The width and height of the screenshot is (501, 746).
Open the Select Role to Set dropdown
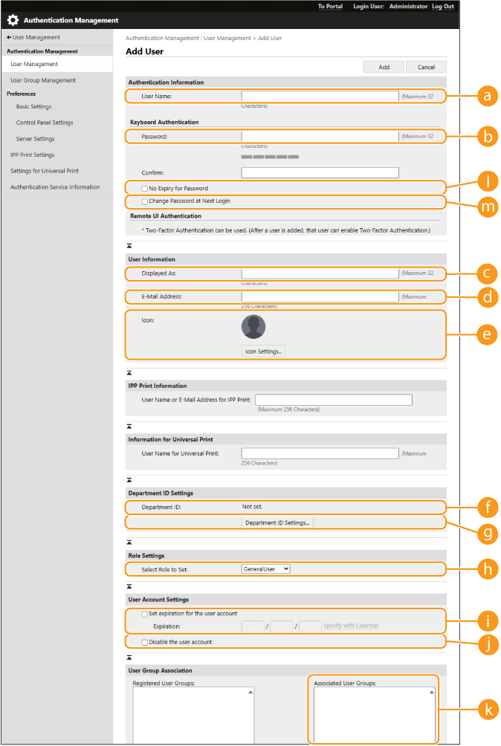point(265,569)
